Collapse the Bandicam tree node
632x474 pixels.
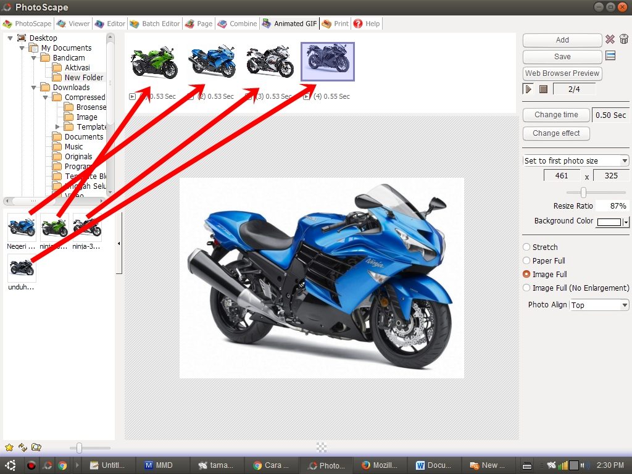[34, 58]
